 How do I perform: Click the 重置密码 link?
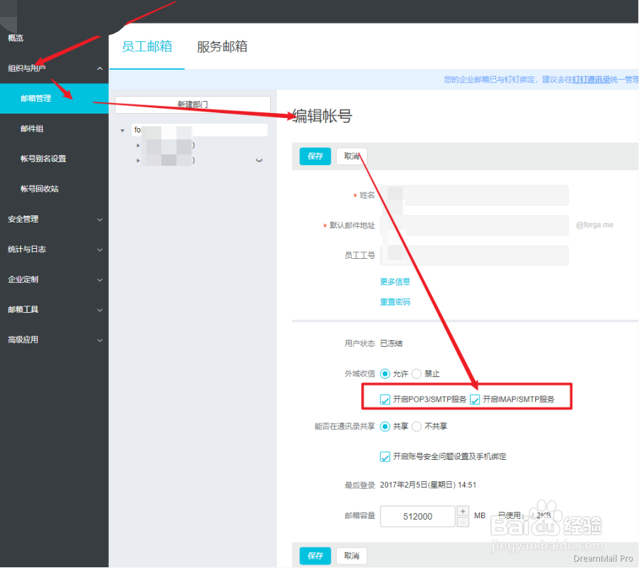pyautogui.click(x=395, y=302)
